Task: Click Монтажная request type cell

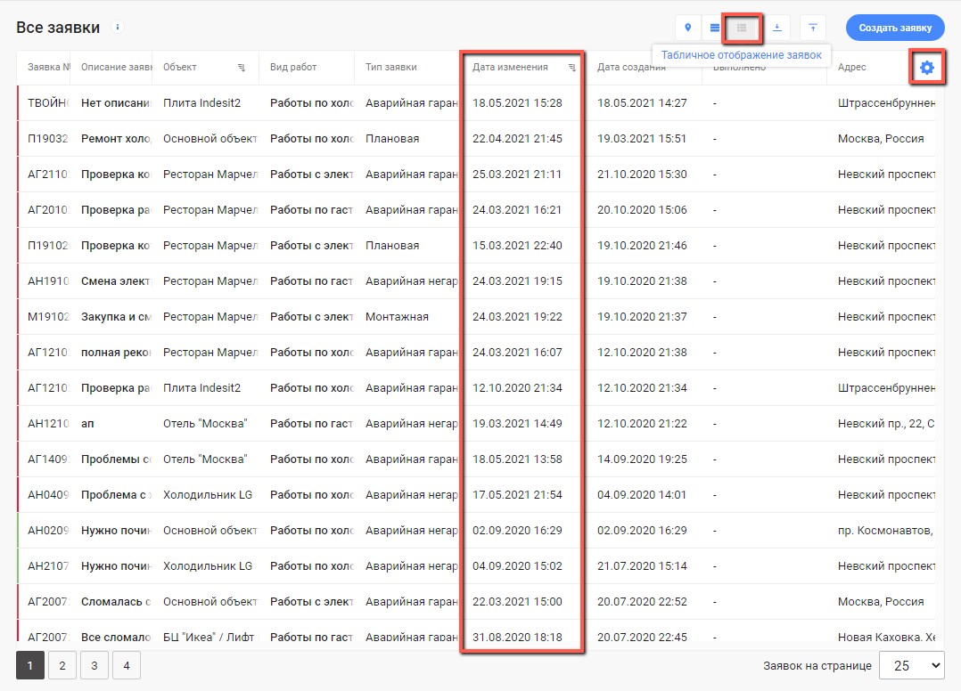Action: click(398, 316)
